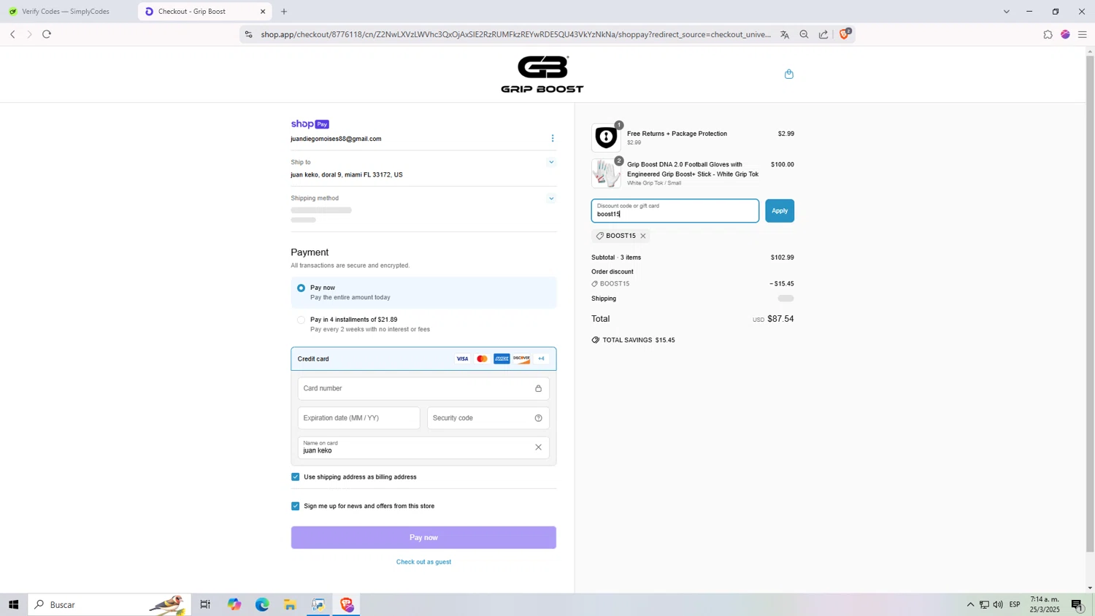Image resolution: width=1095 pixels, height=616 pixels.
Task: Click the Pay now purchase button
Action: [423, 537]
